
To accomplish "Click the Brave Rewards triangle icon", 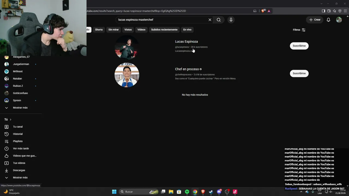I will point(269,11).
